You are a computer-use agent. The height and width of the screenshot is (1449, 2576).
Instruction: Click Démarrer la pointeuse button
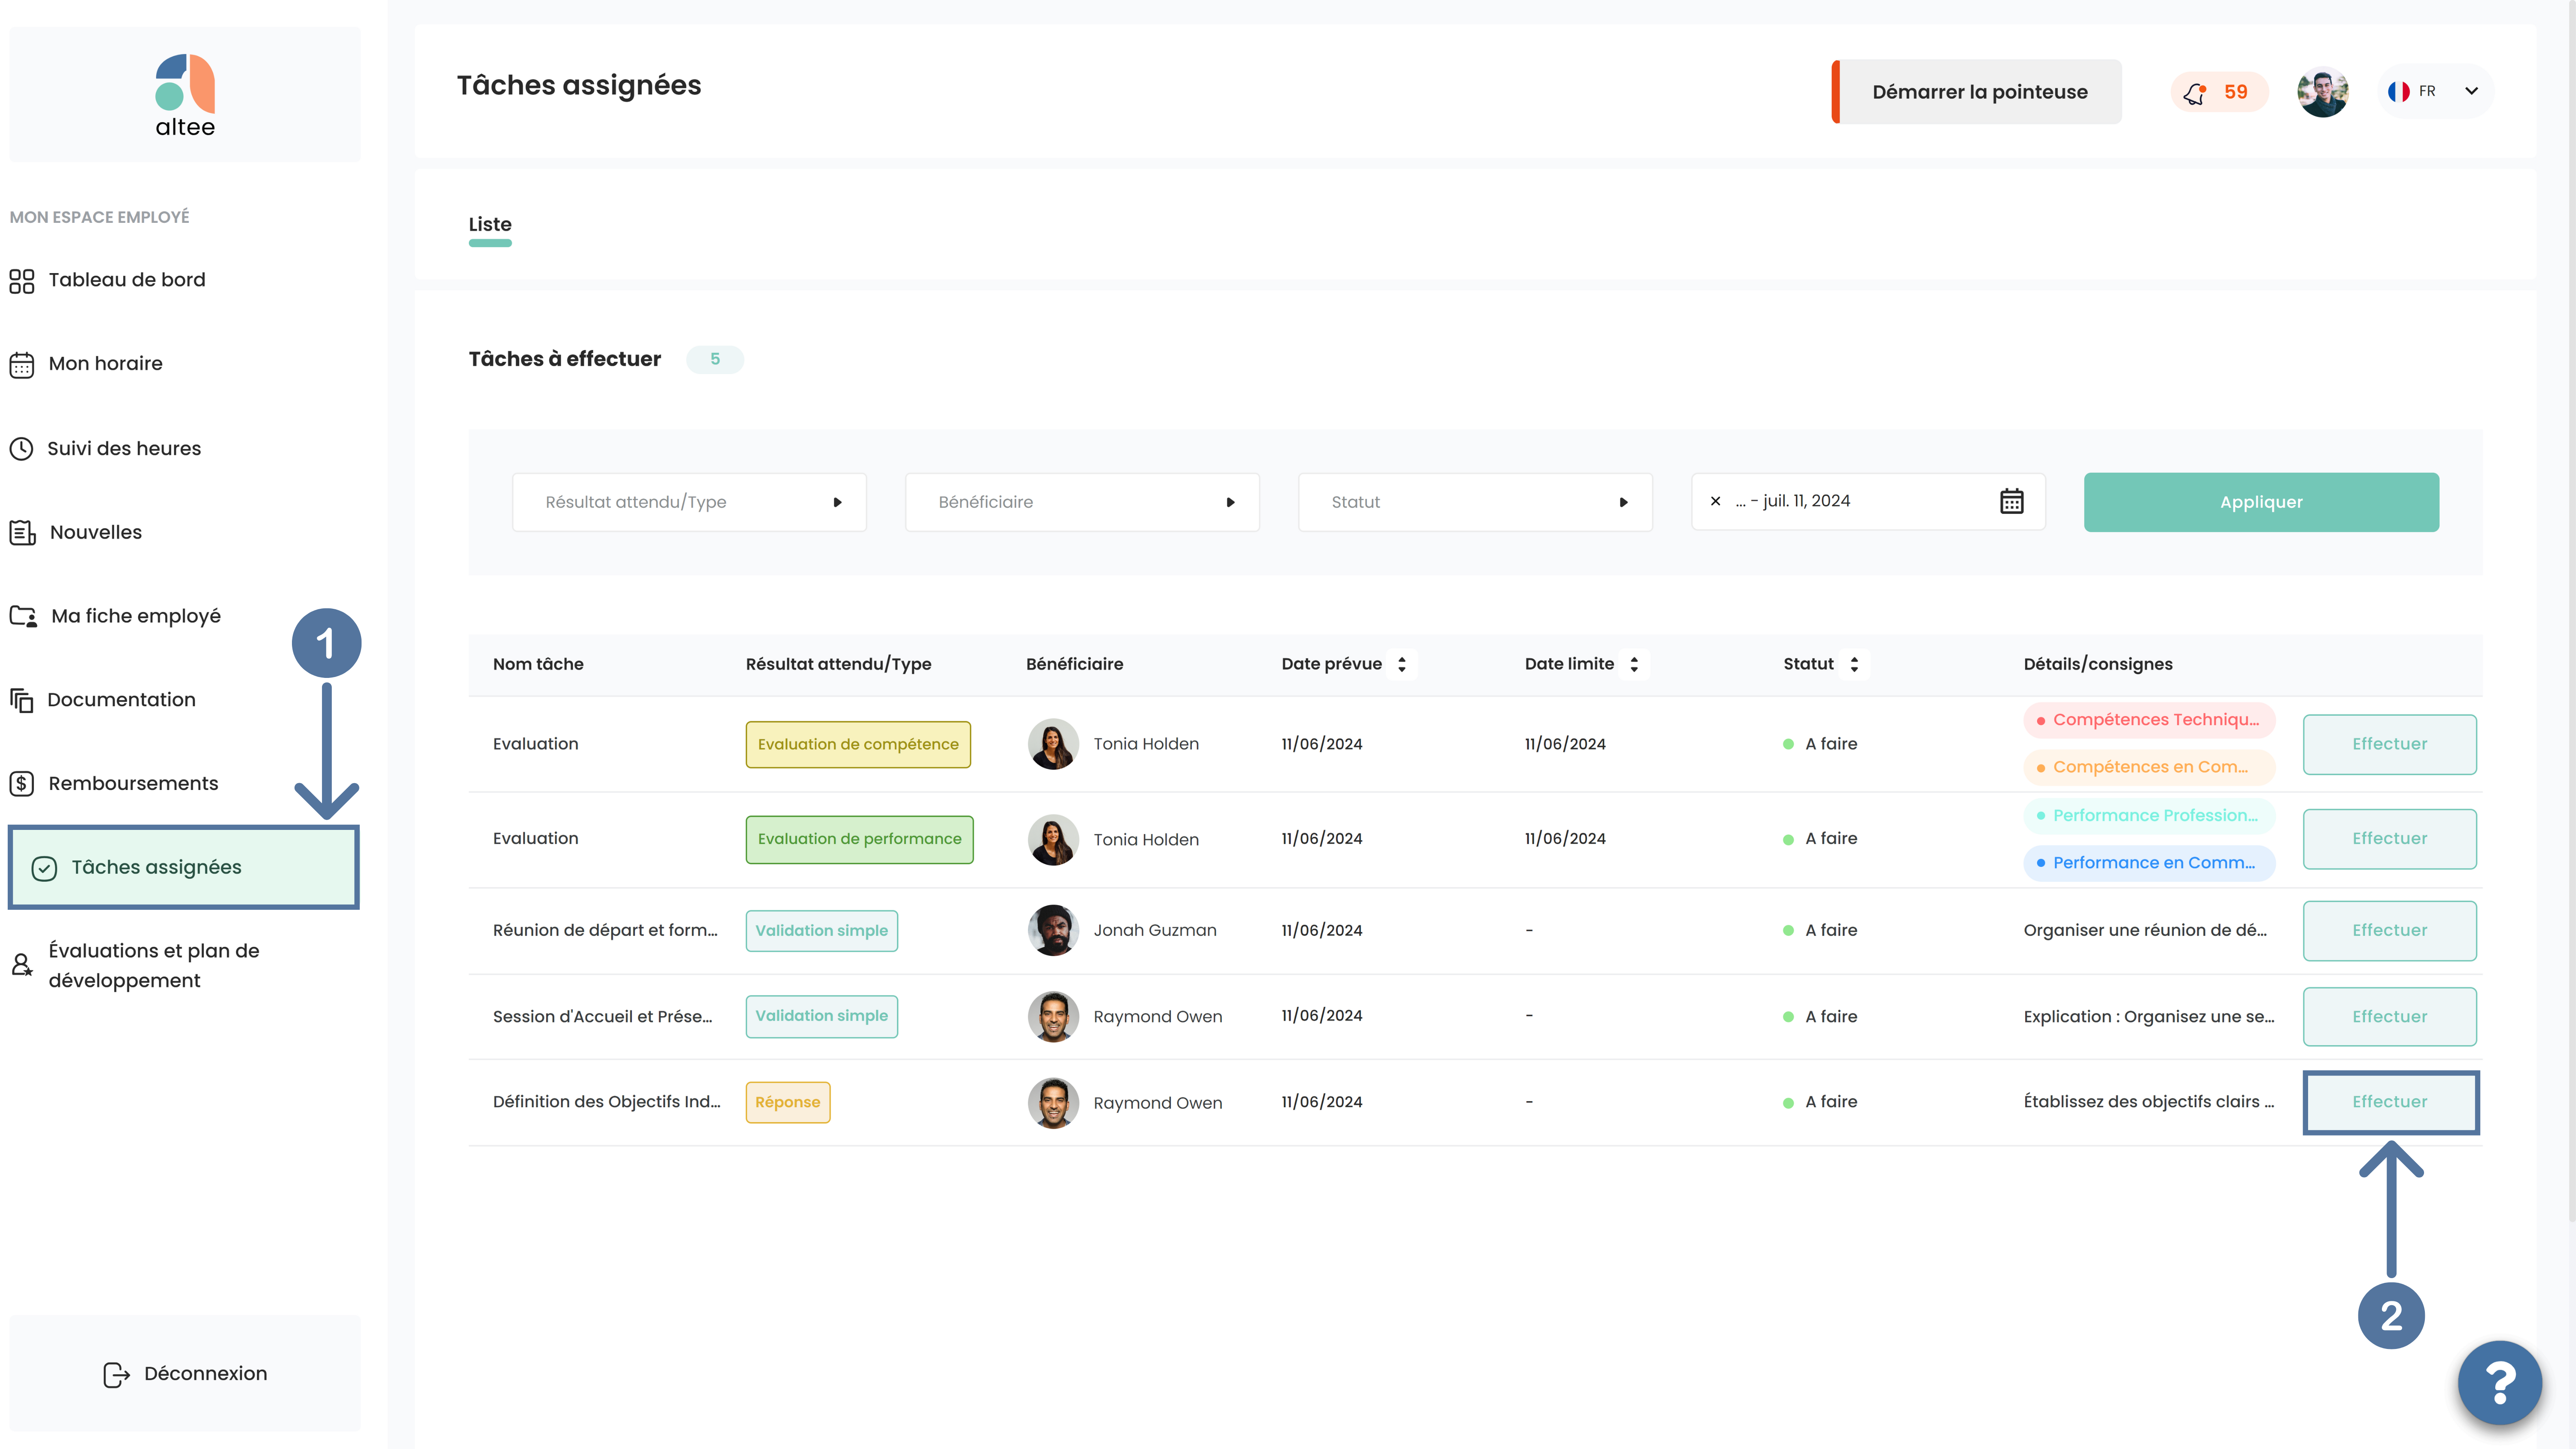[x=1977, y=92]
